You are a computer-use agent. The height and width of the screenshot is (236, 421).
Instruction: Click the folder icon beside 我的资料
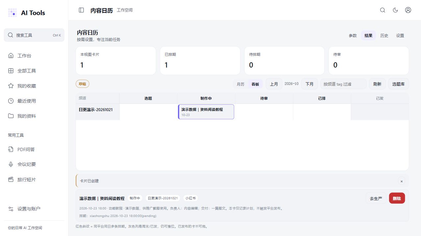[x=11, y=116]
